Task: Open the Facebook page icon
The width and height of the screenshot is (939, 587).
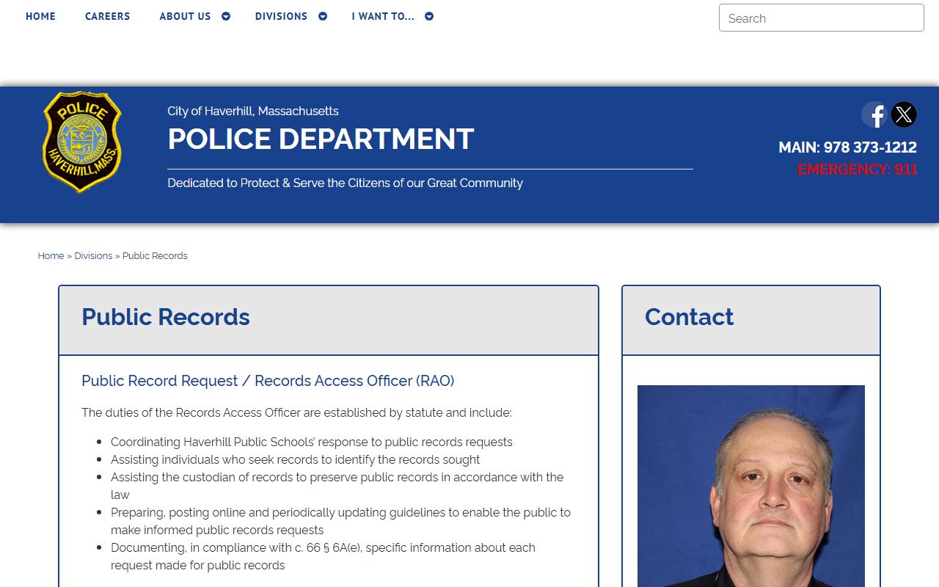Action: tap(874, 114)
